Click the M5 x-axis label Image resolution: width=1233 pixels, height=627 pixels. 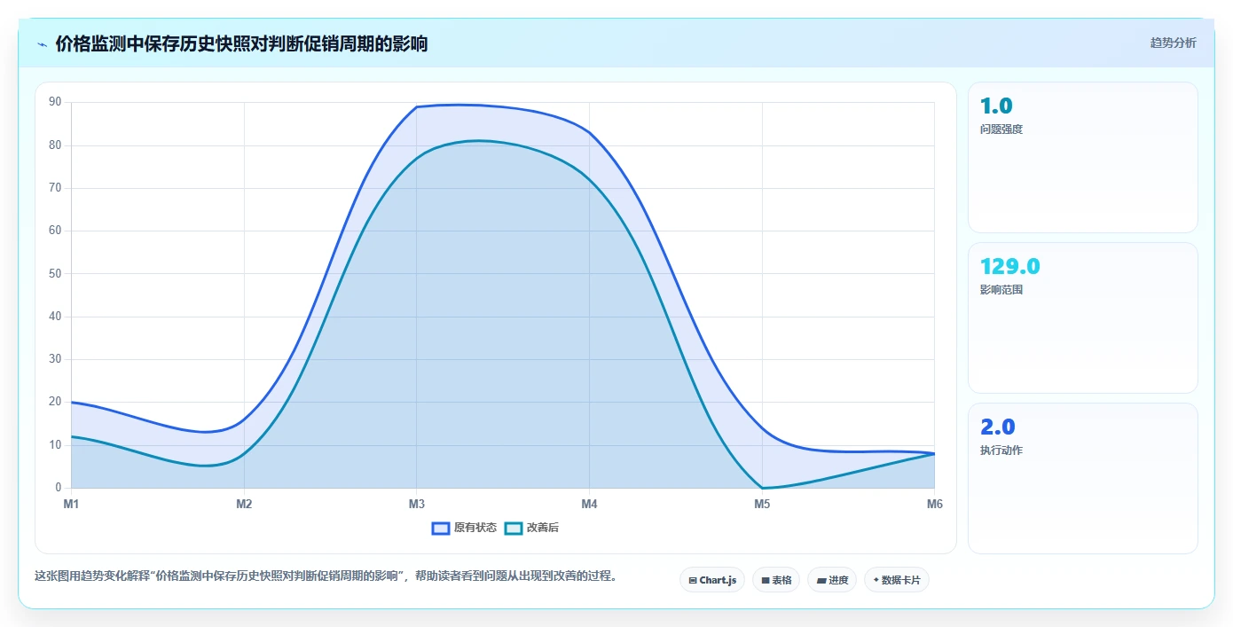(762, 505)
